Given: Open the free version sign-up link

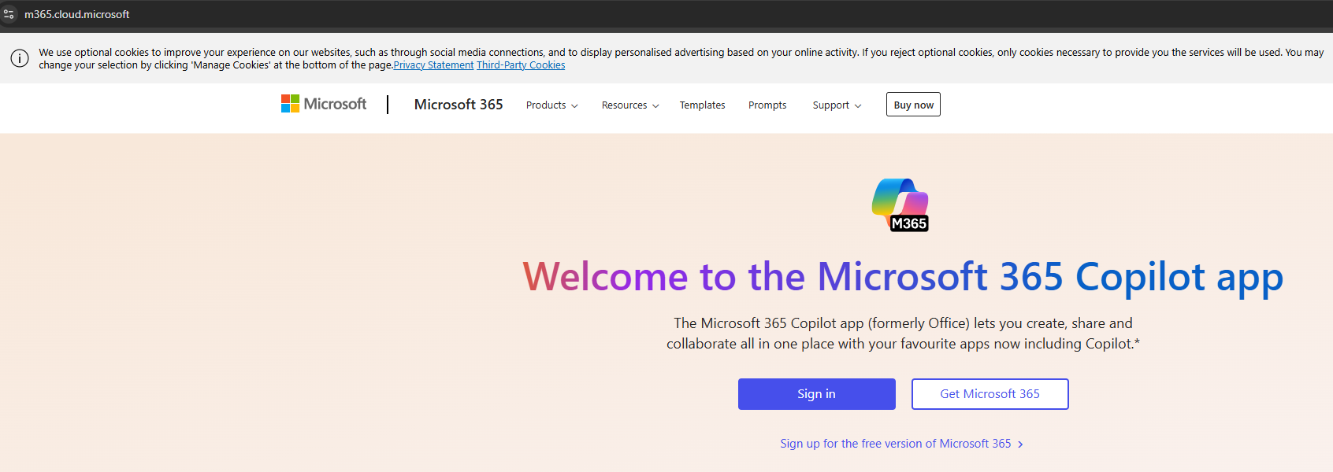Looking at the screenshot, I should click(901, 444).
